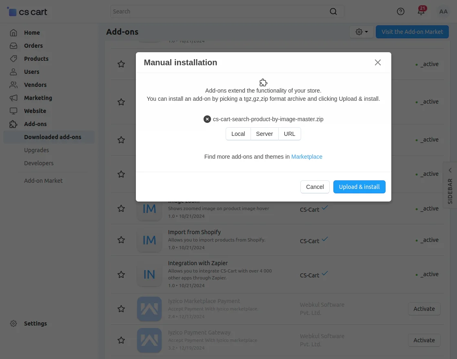Open the notifications bell

(421, 11)
